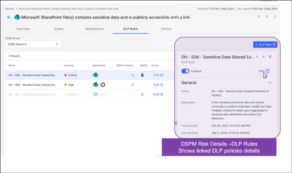Show previous rule in details panel
Image resolution: width=292 pixels, height=173 pixels.
click(257, 57)
